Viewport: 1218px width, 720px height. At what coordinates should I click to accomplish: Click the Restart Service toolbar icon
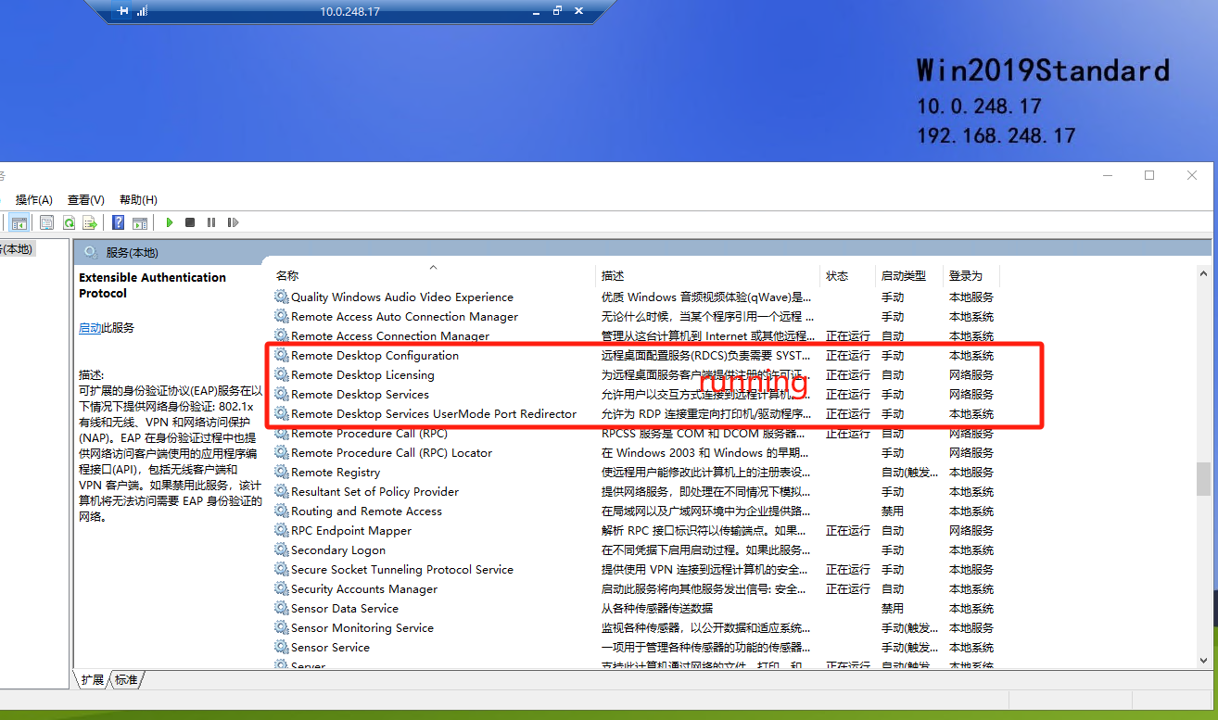point(233,222)
